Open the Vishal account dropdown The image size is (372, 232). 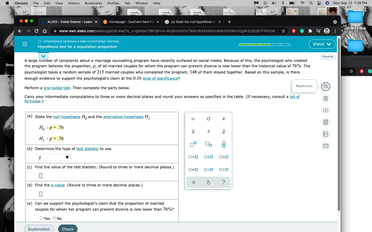point(322,44)
